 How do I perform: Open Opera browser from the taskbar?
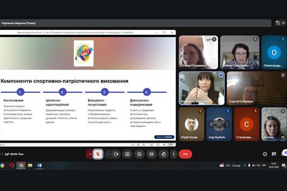tap(11, 166)
